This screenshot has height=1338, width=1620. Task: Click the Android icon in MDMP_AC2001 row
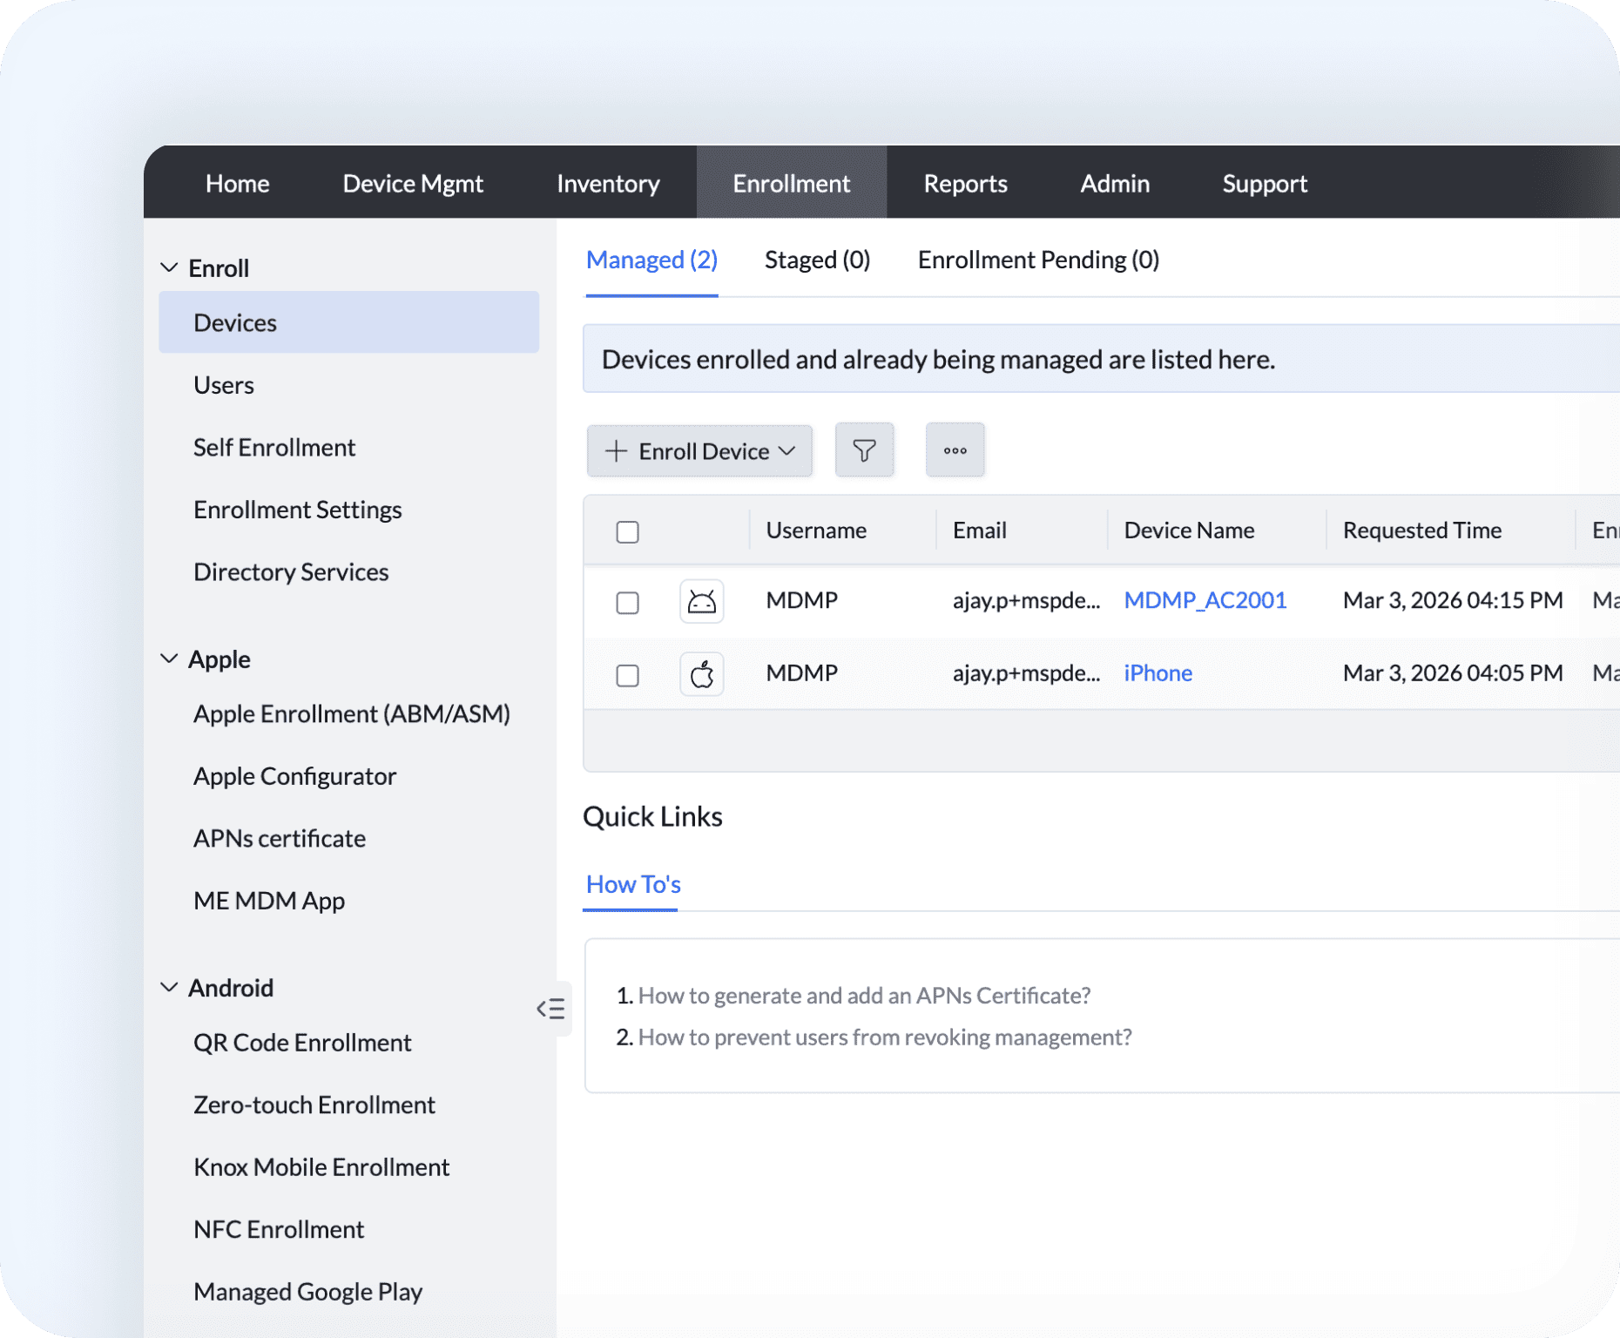[x=701, y=601]
